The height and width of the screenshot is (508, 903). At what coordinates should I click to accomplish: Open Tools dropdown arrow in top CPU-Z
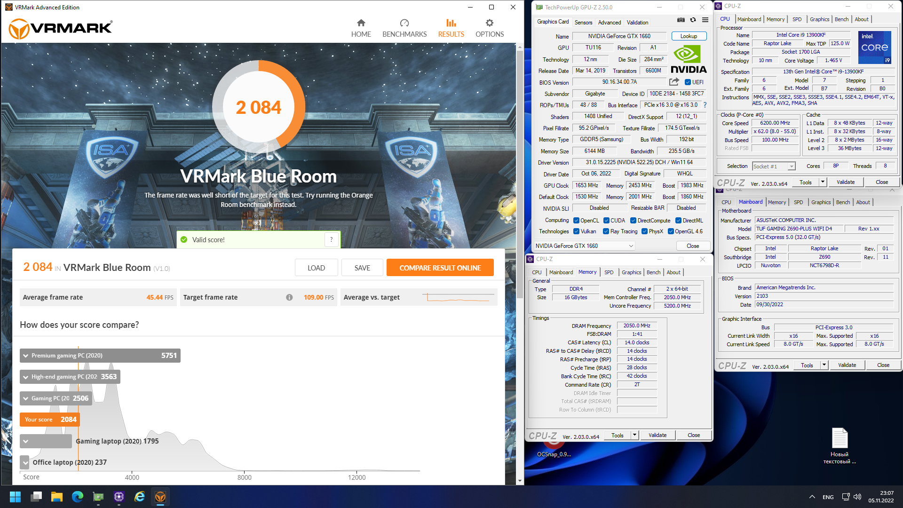[x=823, y=182]
